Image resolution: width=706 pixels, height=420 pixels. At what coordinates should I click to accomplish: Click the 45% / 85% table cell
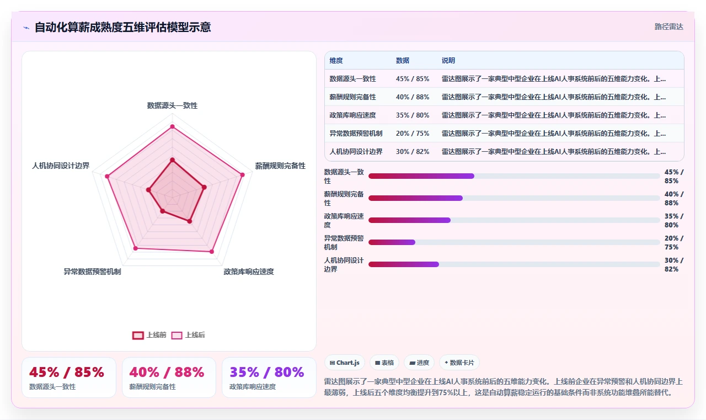(413, 79)
